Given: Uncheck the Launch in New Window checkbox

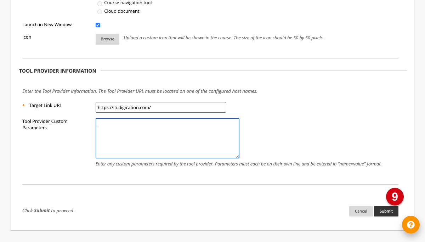Looking at the screenshot, I should coord(98,25).
